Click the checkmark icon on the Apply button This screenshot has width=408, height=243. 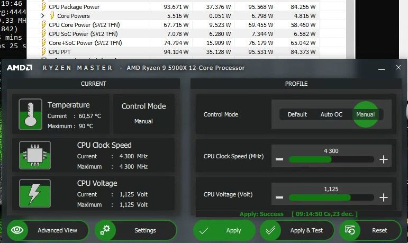[204, 230]
